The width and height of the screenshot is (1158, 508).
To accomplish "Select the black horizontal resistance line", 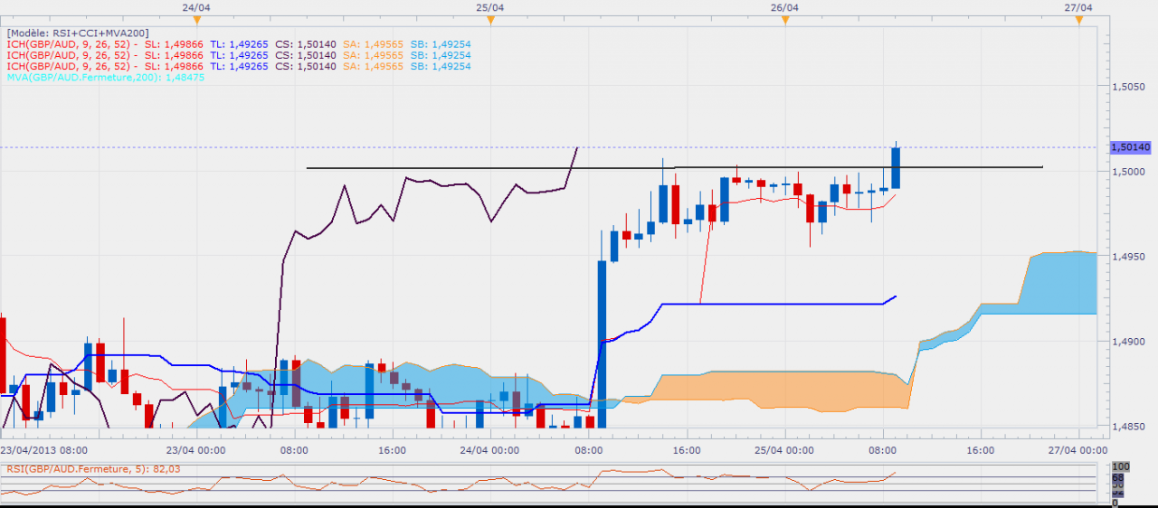I will [452, 167].
